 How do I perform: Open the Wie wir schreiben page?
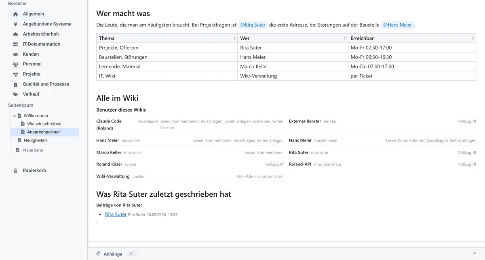click(x=44, y=124)
